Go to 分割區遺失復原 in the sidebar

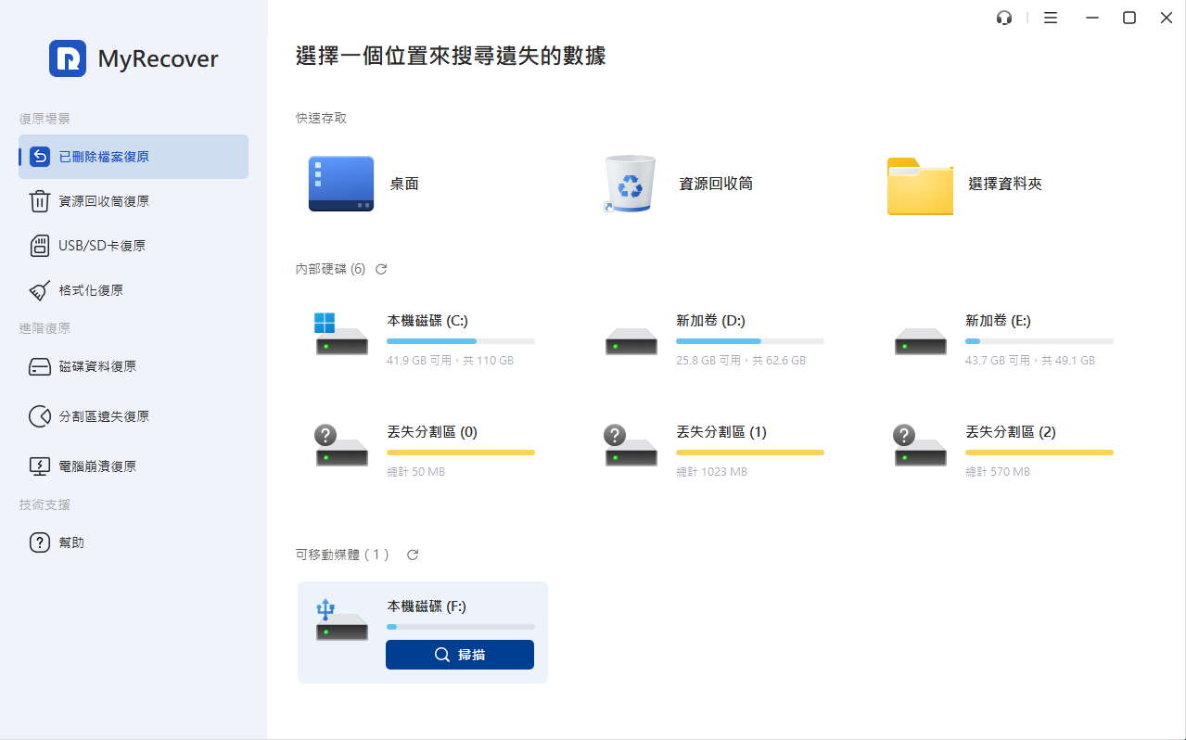pyautogui.click(x=134, y=416)
